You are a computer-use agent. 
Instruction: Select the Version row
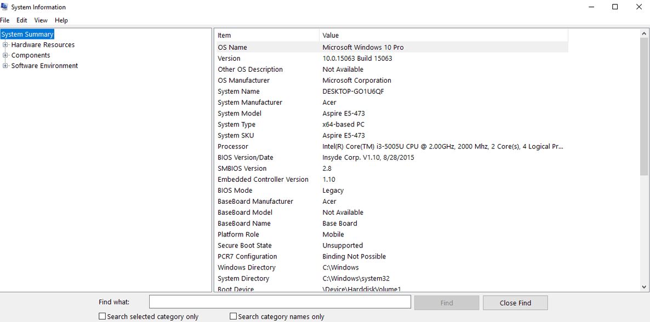(x=392, y=59)
